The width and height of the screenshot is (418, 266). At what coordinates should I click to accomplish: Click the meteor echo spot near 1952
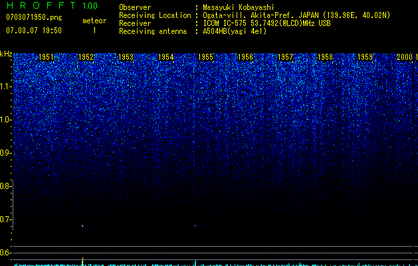tap(82, 225)
